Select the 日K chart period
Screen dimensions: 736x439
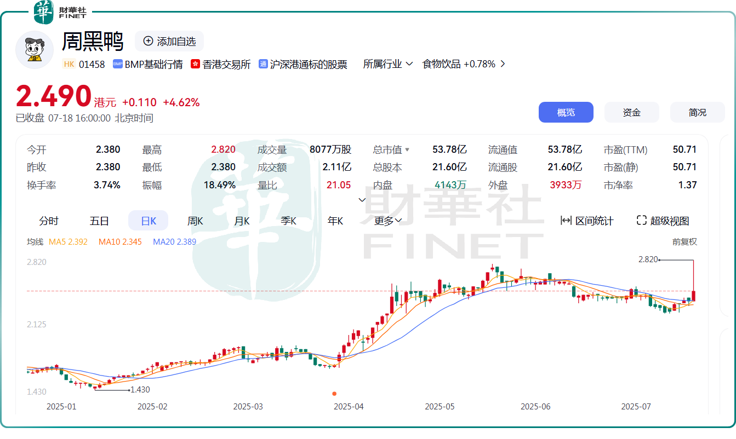[x=149, y=221]
